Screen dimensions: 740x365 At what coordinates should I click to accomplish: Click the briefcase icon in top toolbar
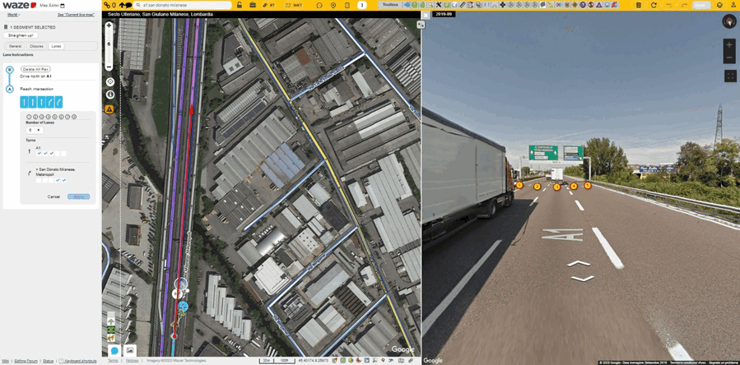point(254,5)
